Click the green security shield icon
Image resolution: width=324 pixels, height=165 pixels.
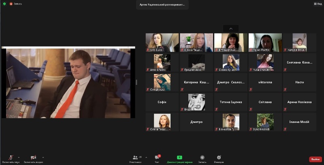[x=4, y=4]
